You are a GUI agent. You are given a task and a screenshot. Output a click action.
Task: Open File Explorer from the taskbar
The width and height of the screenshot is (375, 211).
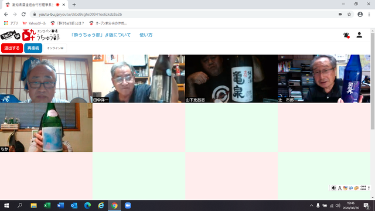[x=33, y=206]
